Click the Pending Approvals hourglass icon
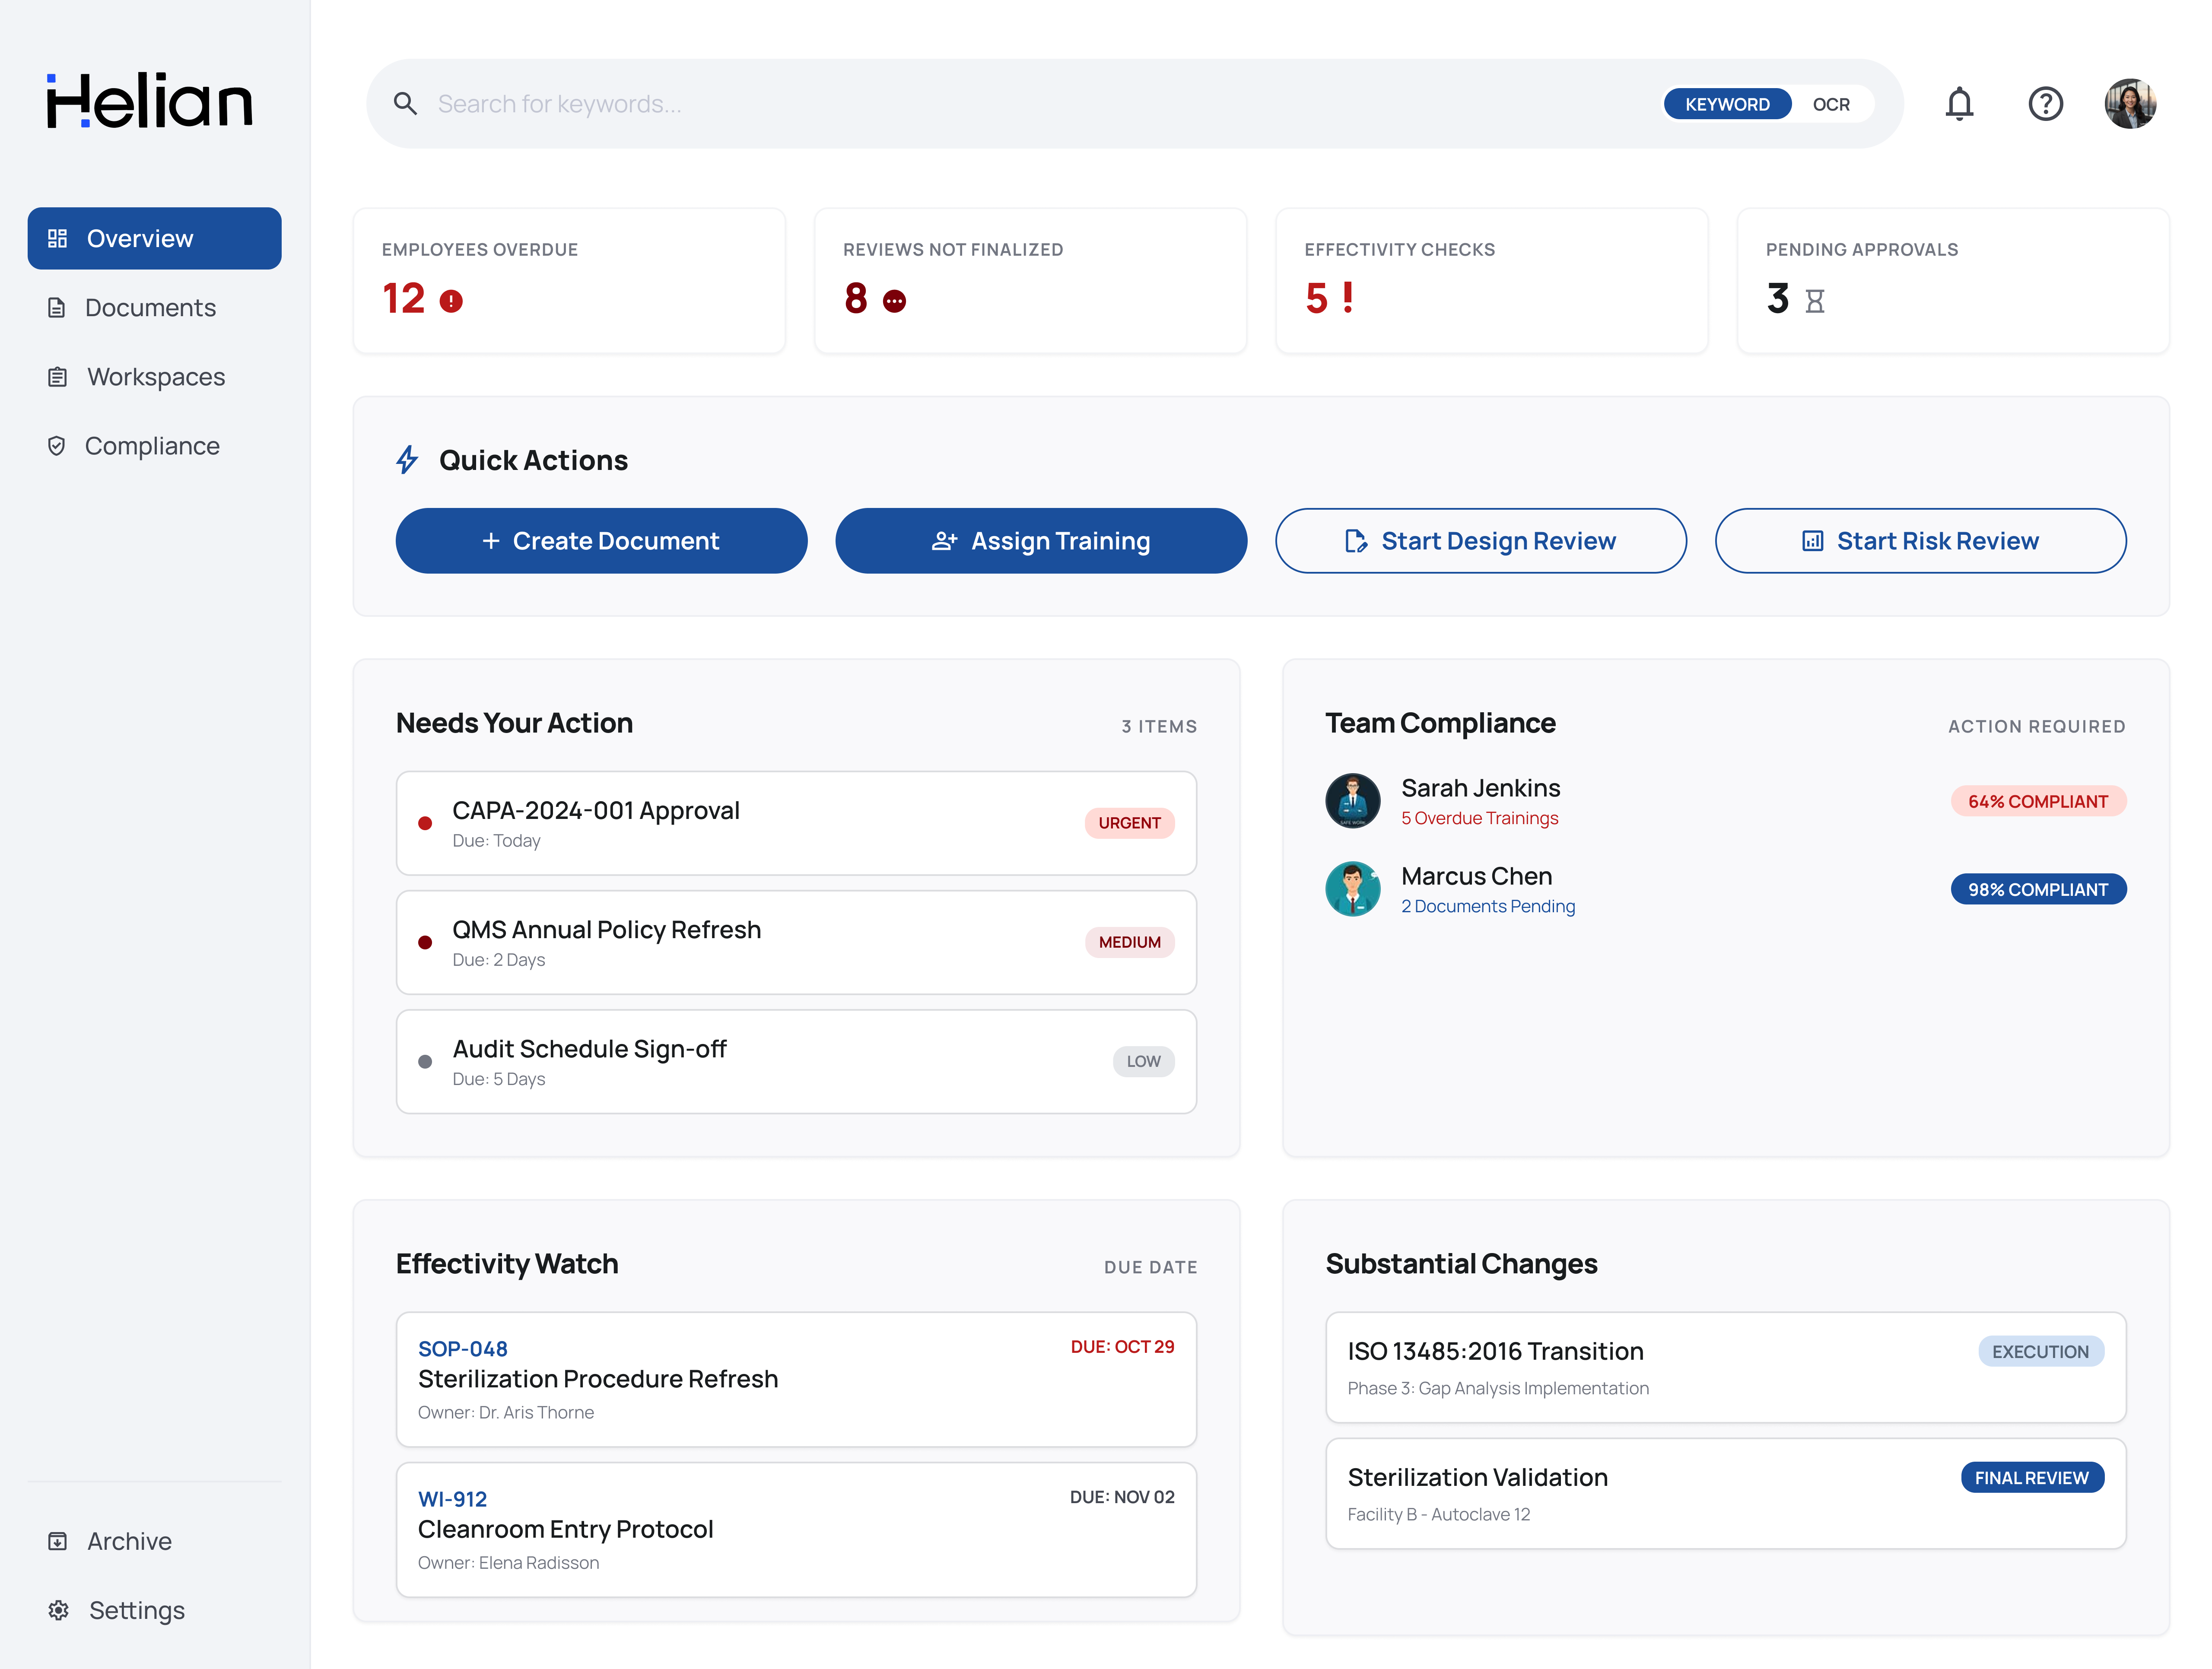 point(1815,301)
